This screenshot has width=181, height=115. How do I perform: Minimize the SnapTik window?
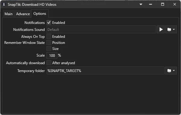151,5
